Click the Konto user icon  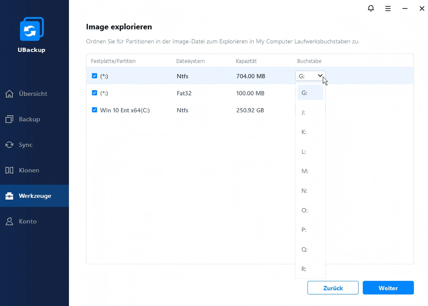click(x=9, y=221)
